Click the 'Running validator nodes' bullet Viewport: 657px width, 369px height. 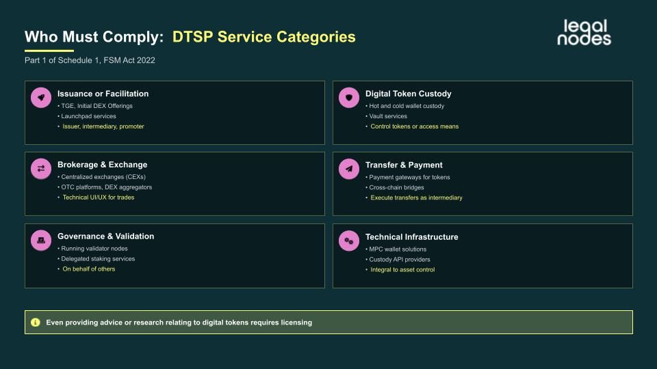pyautogui.click(x=92, y=249)
